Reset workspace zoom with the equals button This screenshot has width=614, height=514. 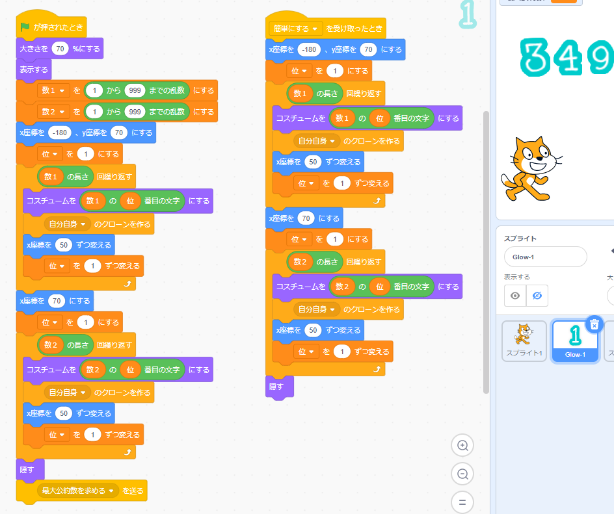coord(462,502)
